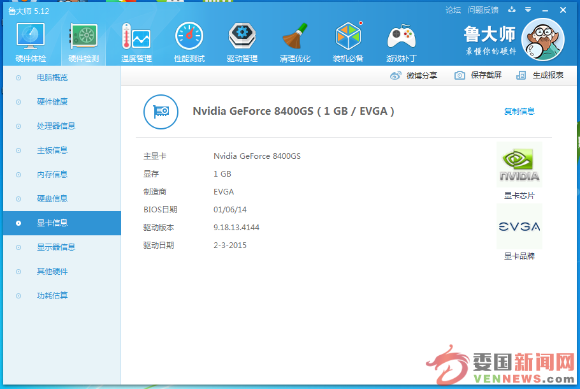Select 内存信息 in sidebar

click(x=62, y=175)
